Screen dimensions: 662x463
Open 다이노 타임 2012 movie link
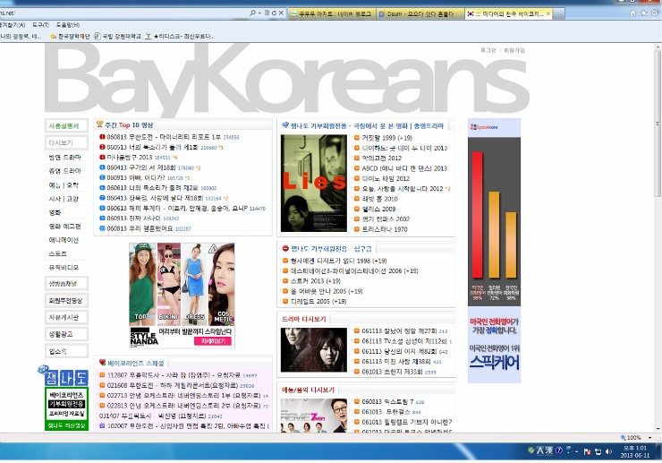point(386,178)
